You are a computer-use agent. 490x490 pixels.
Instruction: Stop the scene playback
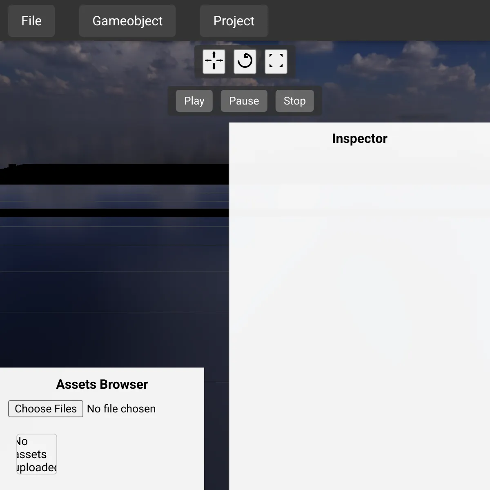pyautogui.click(x=294, y=101)
